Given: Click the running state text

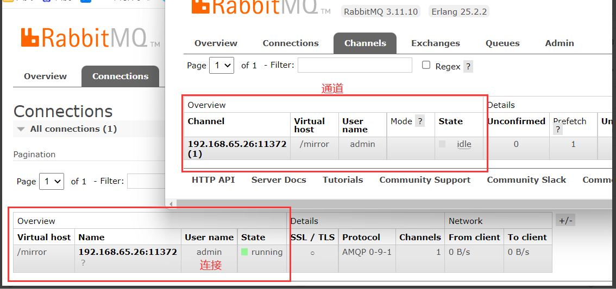Looking at the screenshot, I should tap(267, 252).
